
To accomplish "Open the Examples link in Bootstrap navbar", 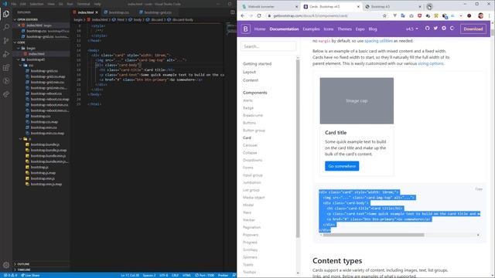I will coord(311,29).
